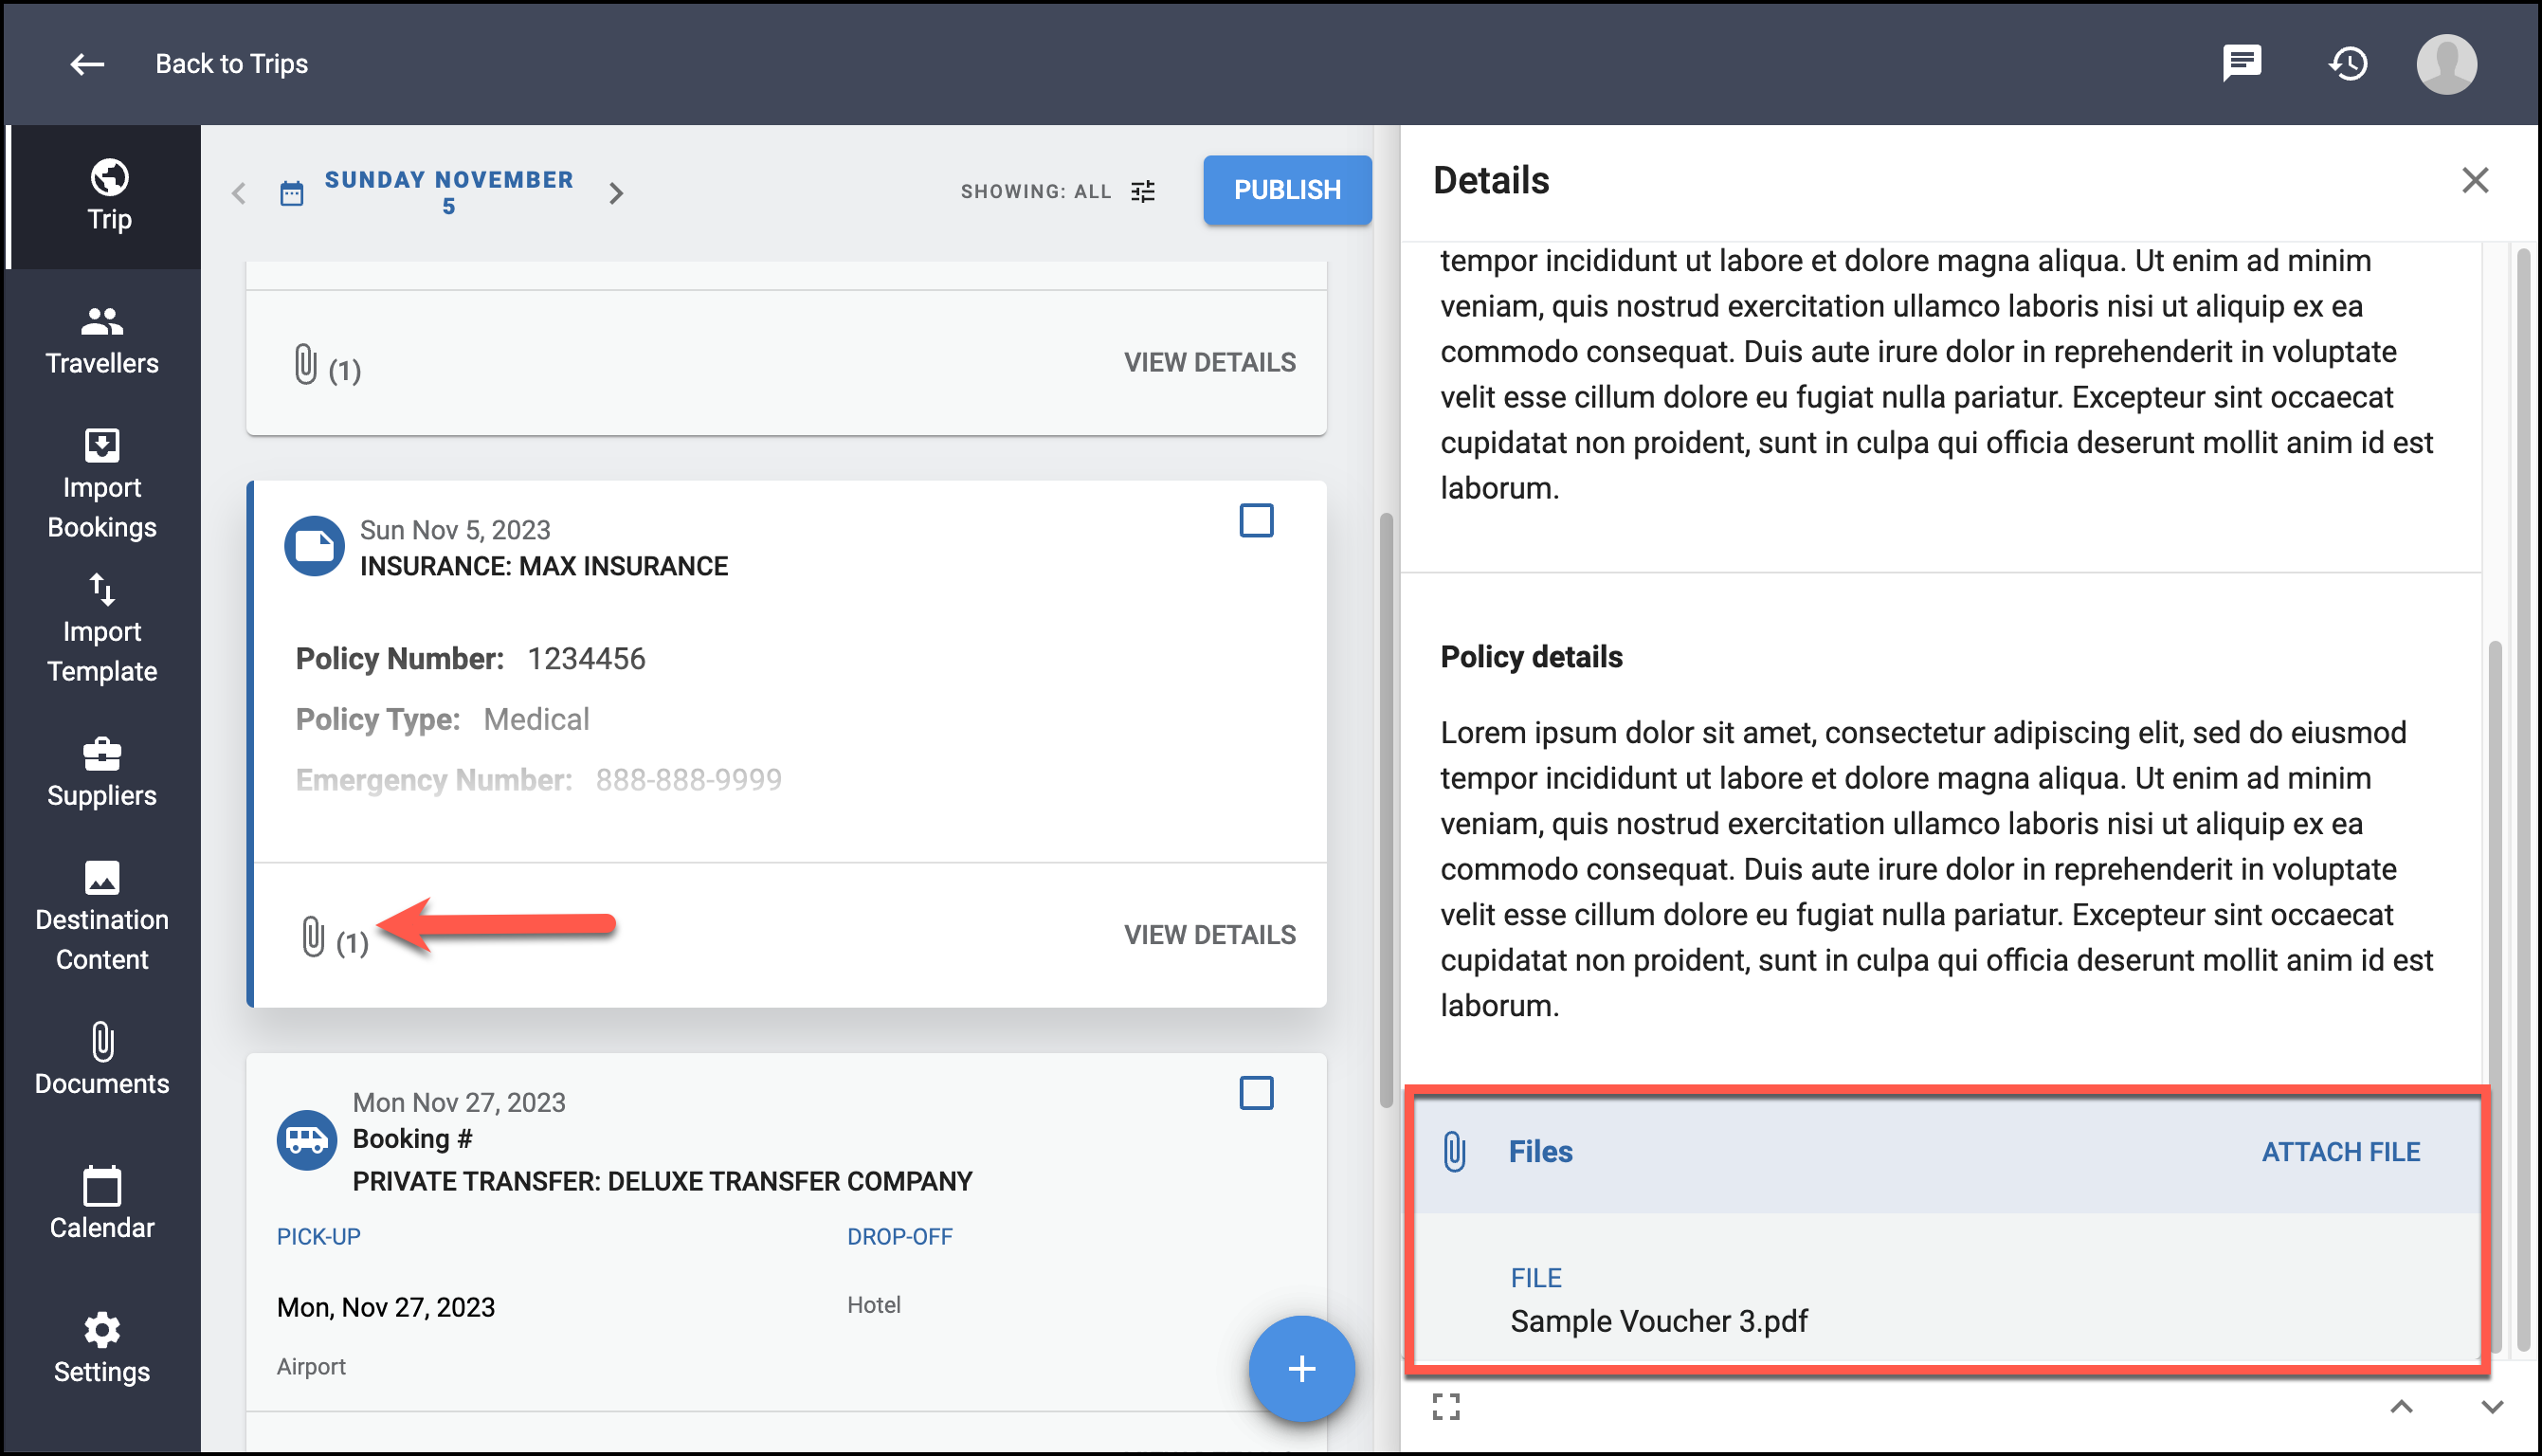Open the chat messages icon
2542x1456 pixels.
pos(2242,63)
